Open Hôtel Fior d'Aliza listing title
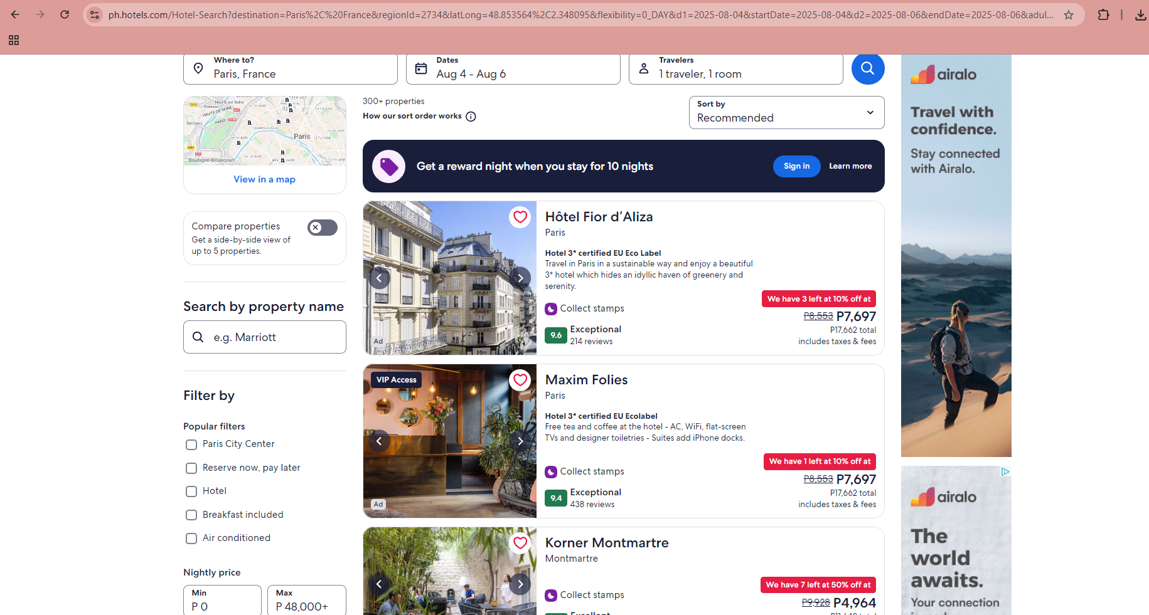This screenshot has width=1149, height=615. click(x=599, y=217)
